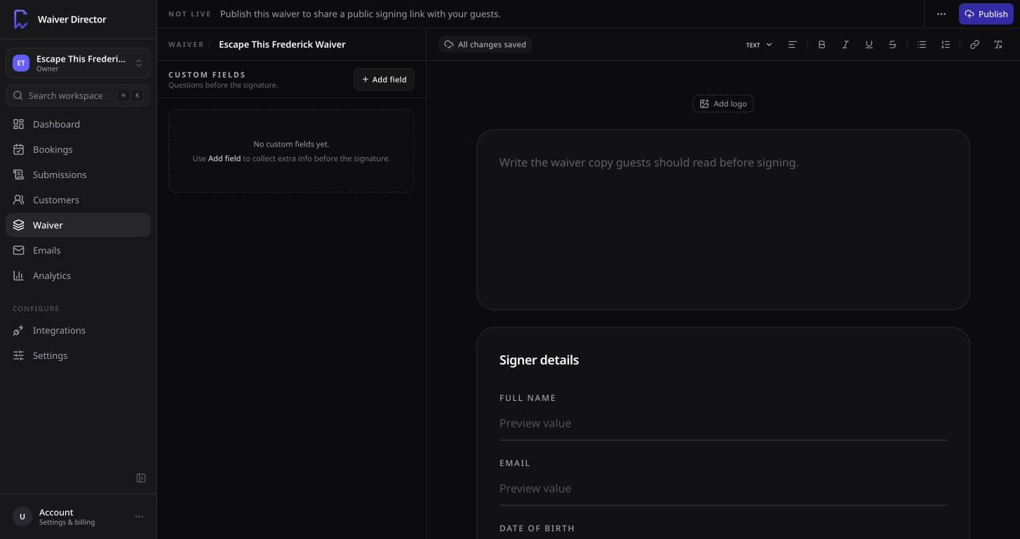
Task: Open text alignment options
Action: pyautogui.click(x=792, y=44)
